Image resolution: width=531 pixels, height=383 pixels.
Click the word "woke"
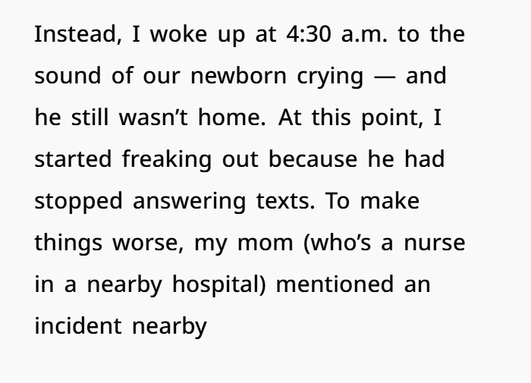click(178, 36)
